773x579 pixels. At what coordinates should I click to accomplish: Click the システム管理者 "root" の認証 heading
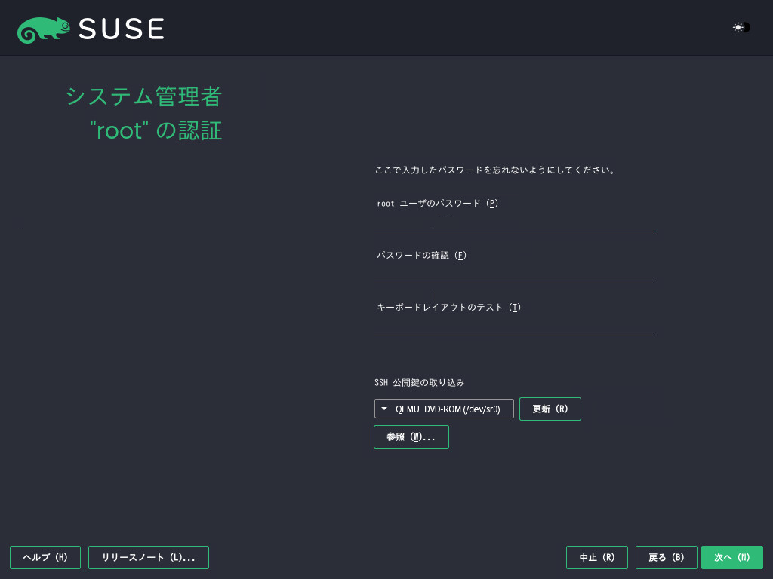click(x=143, y=114)
